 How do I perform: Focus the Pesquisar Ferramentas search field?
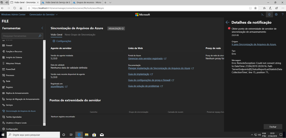[22, 36]
